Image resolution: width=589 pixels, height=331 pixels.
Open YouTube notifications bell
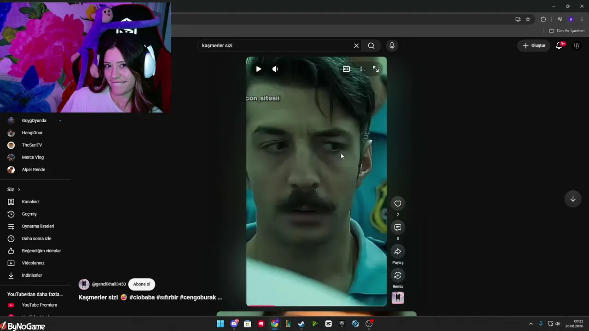pos(559,46)
